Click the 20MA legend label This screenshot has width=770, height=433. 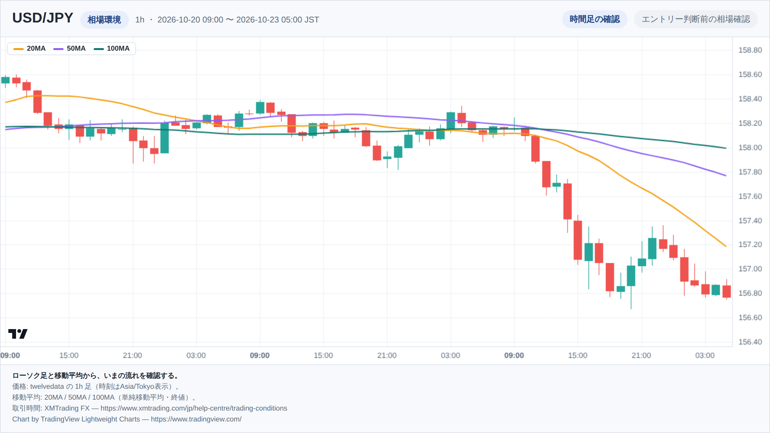pyautogui.click(x=36, y=48)
